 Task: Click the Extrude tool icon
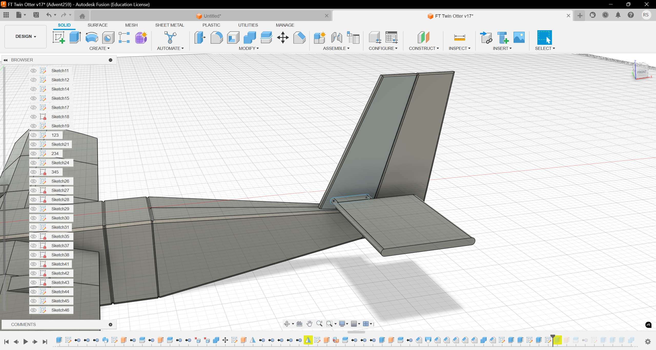(75, 37)
